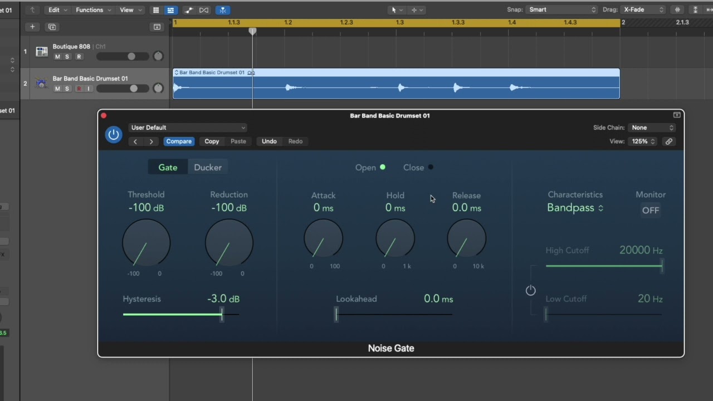
Task: Open the Characteristics Bandpass dropdown
Action: [x=575, y=208]
